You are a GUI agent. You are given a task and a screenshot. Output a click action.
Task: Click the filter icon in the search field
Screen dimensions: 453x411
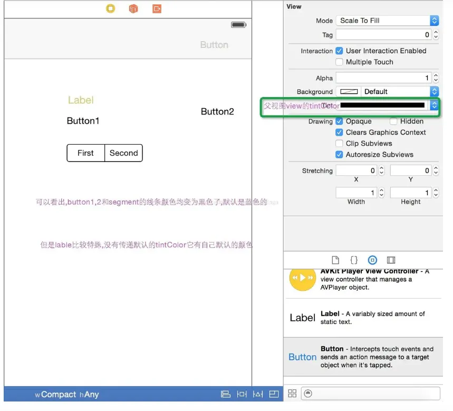(x=308, y=394)
